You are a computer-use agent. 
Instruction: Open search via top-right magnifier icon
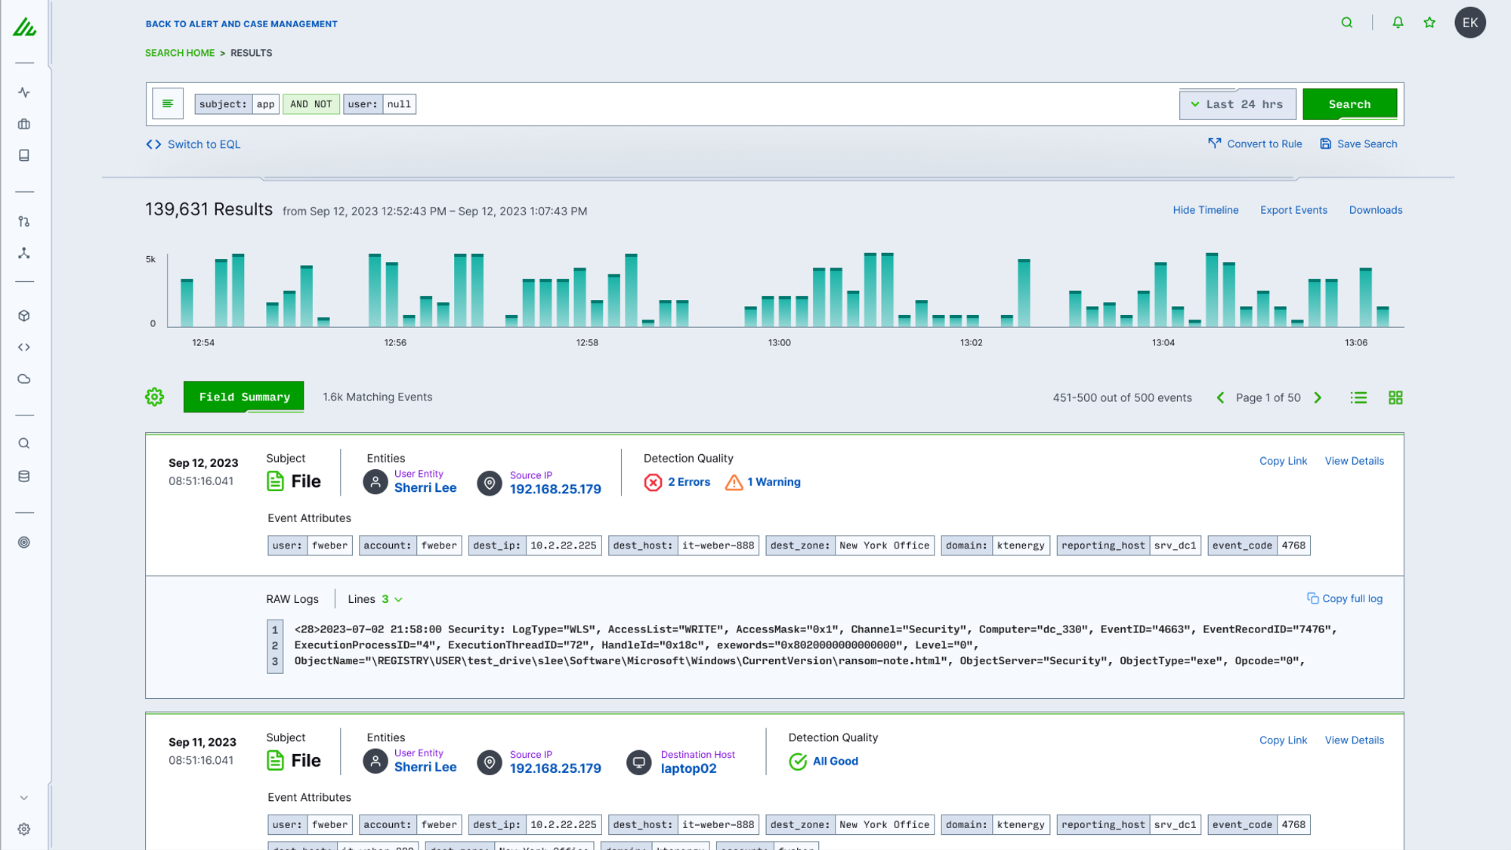(x=1347, y=23)
